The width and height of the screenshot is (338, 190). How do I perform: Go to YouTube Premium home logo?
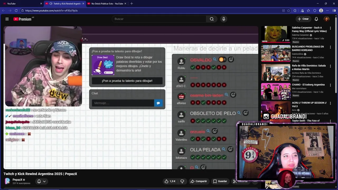[x=23, y=19]
